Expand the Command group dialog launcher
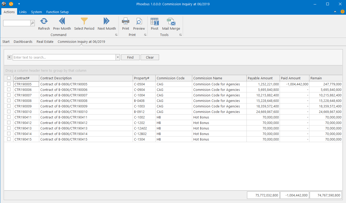The image size is (346, 203). pyautogui.click(x=116, y=35)
